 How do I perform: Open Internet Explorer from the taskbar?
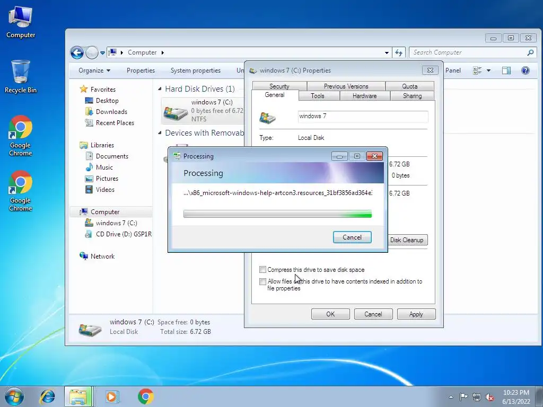pyautogui.click(x=47, y=396)
